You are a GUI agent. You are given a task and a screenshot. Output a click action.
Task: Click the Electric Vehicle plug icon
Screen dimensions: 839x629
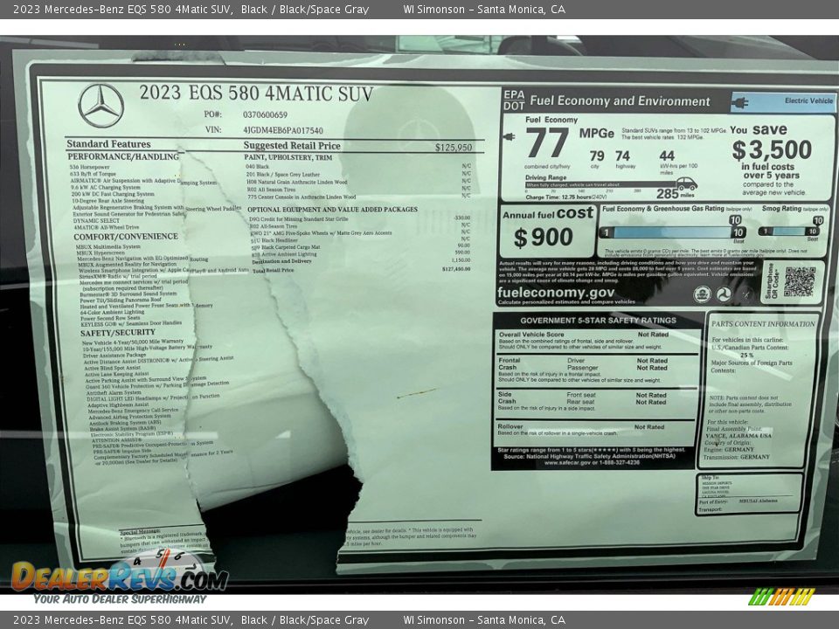tap(741, 101)
